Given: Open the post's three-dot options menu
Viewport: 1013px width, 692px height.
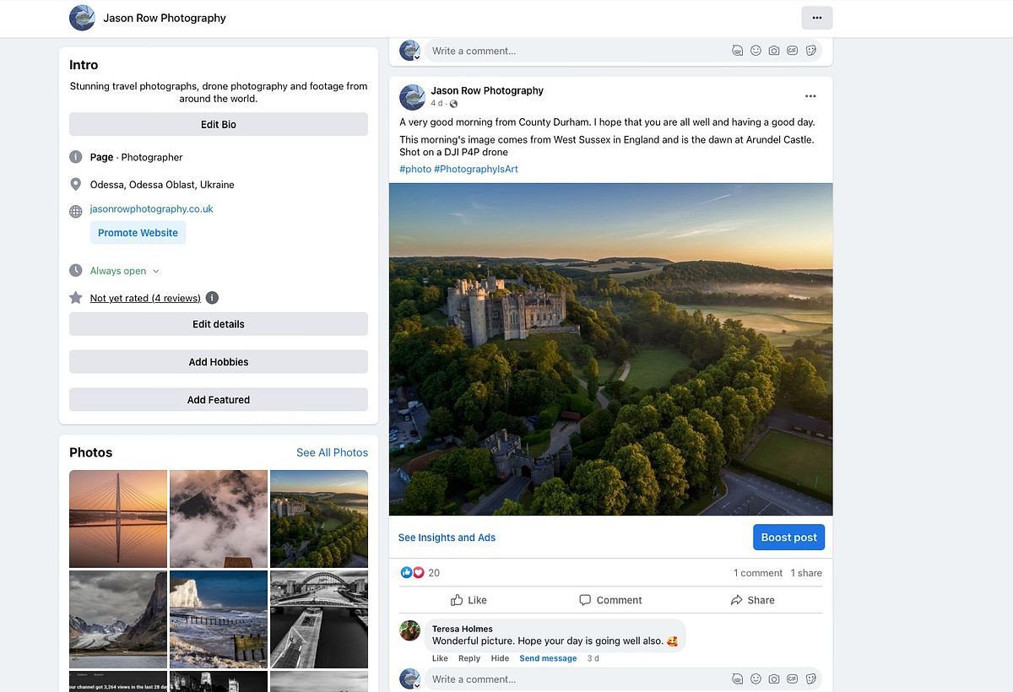Looking at the screenshot, I should (x=810, y=96).
